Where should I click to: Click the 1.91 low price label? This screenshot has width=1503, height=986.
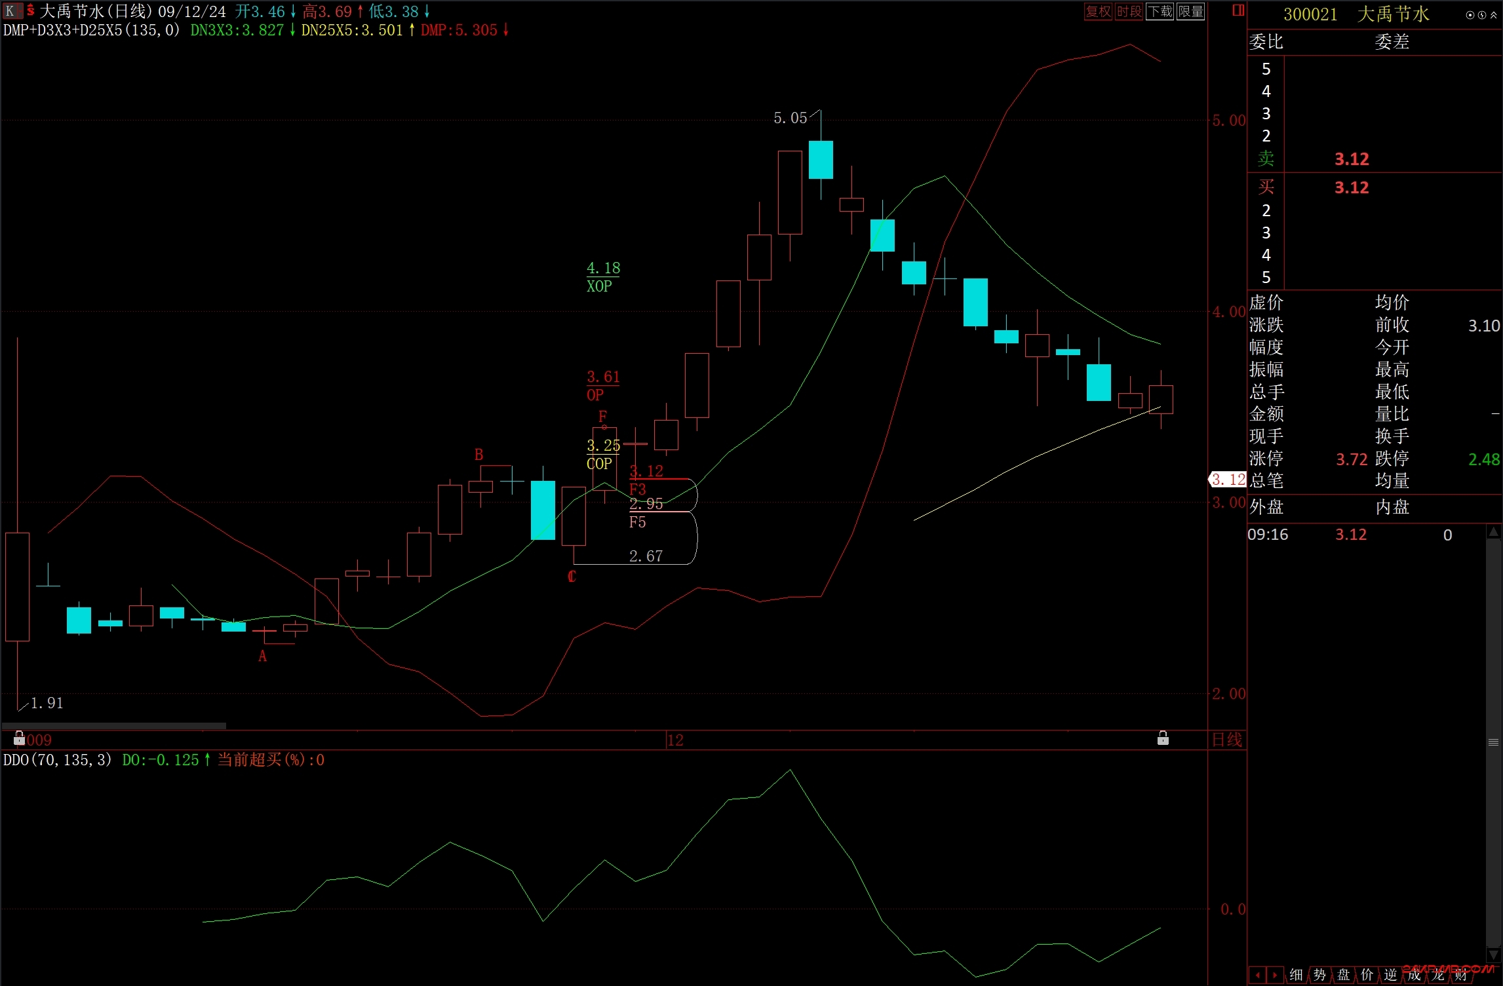click(47, 703)
